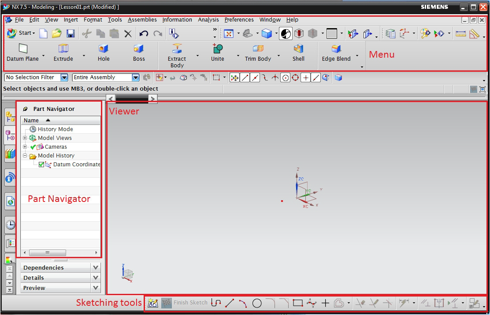Viewport: 490px width, 315px height.
Task: Open the Insert menu
Action: tap(71, 20)
